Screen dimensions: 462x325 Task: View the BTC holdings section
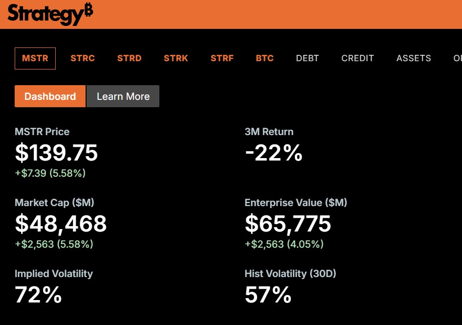pos(264,58)
